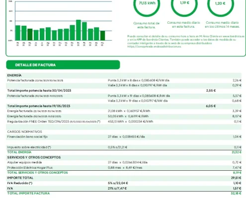This screenshot has height=198, width=246.
Task: Click the tallest bar in the consumption chart
Action: coord(79,30)
